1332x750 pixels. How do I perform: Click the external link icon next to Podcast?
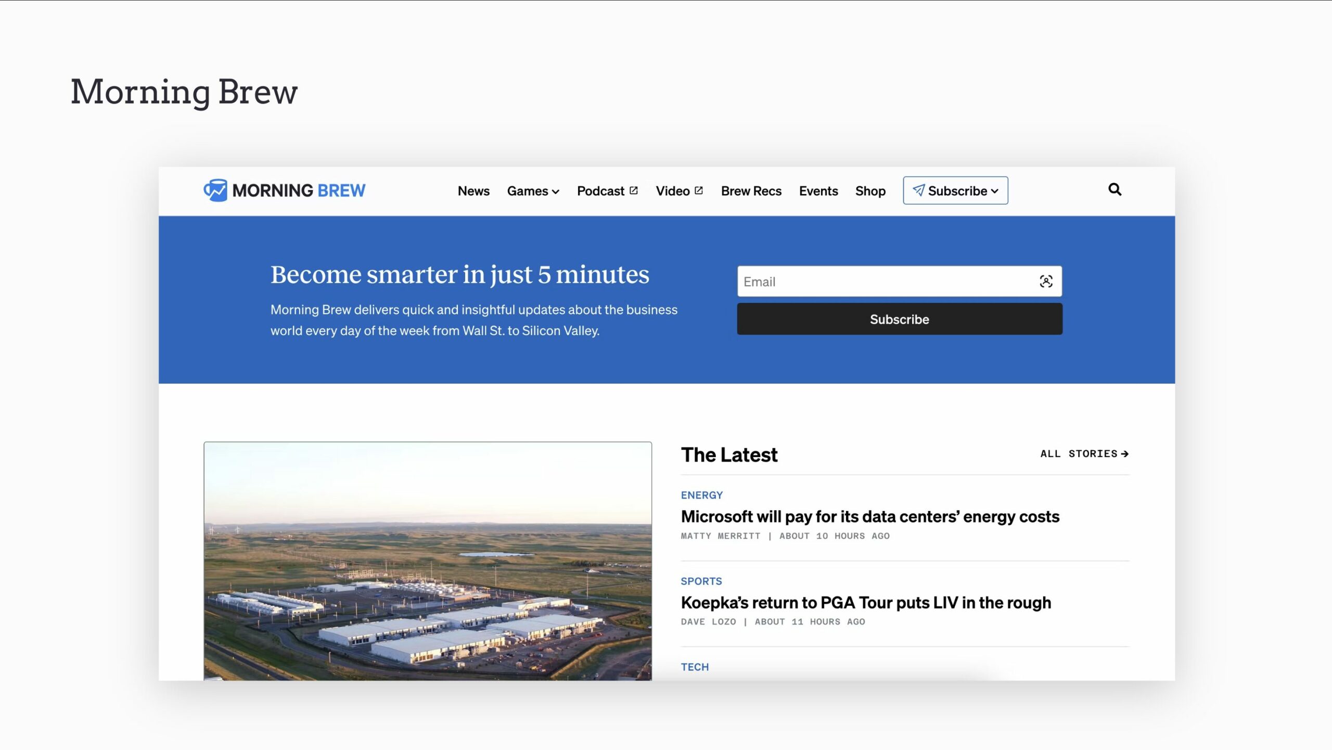point(634,190)
